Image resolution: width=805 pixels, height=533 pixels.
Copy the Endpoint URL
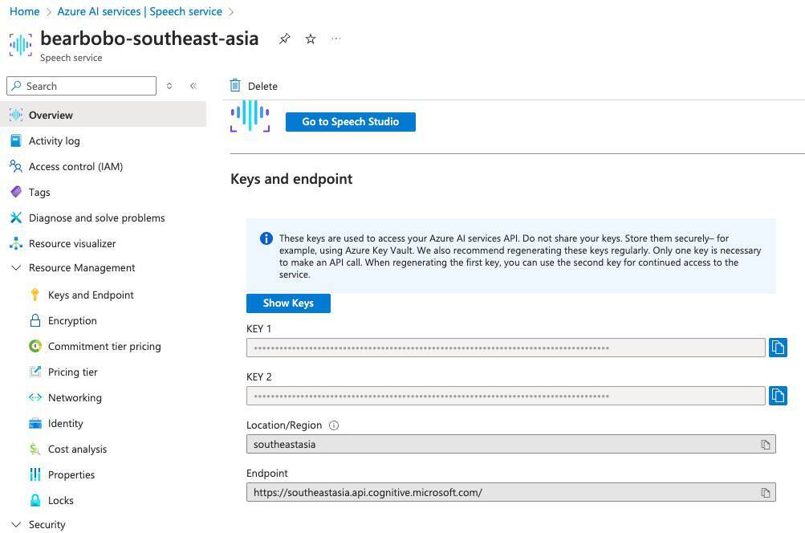(x=765, y=493)
